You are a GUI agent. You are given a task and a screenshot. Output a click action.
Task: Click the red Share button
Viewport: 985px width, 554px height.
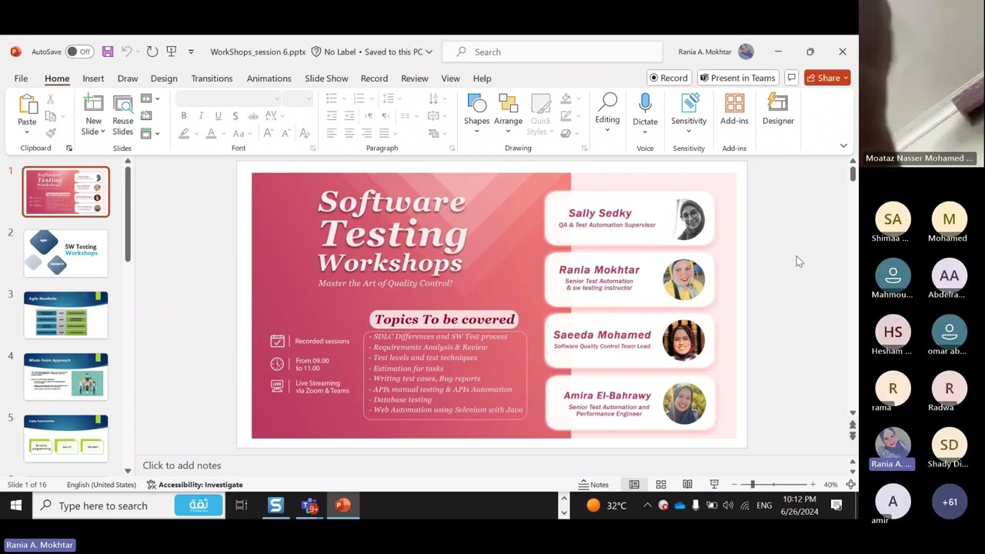(x=827, y=78)
